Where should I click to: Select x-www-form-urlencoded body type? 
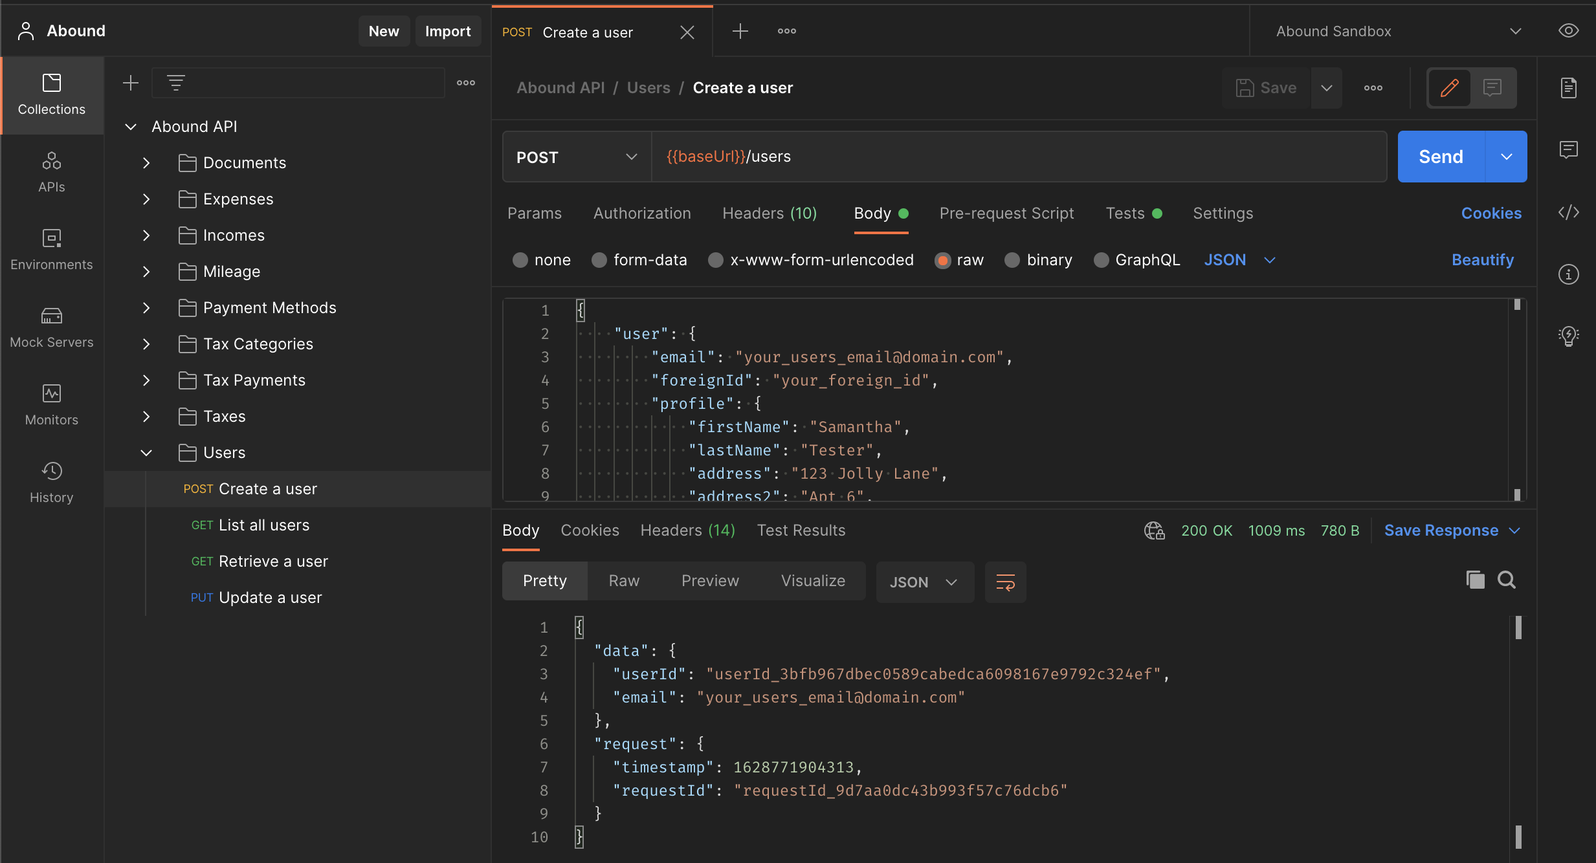point(716,260)
